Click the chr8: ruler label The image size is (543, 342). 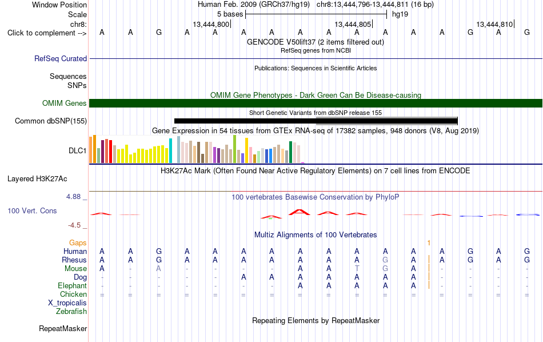point(79,24)
